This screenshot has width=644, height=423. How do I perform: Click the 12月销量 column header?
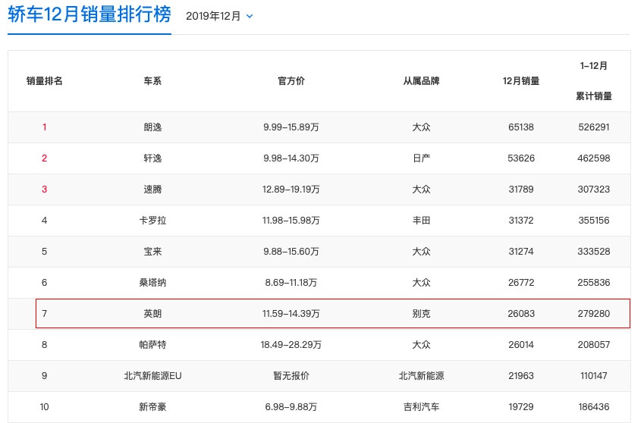[521, 81]
